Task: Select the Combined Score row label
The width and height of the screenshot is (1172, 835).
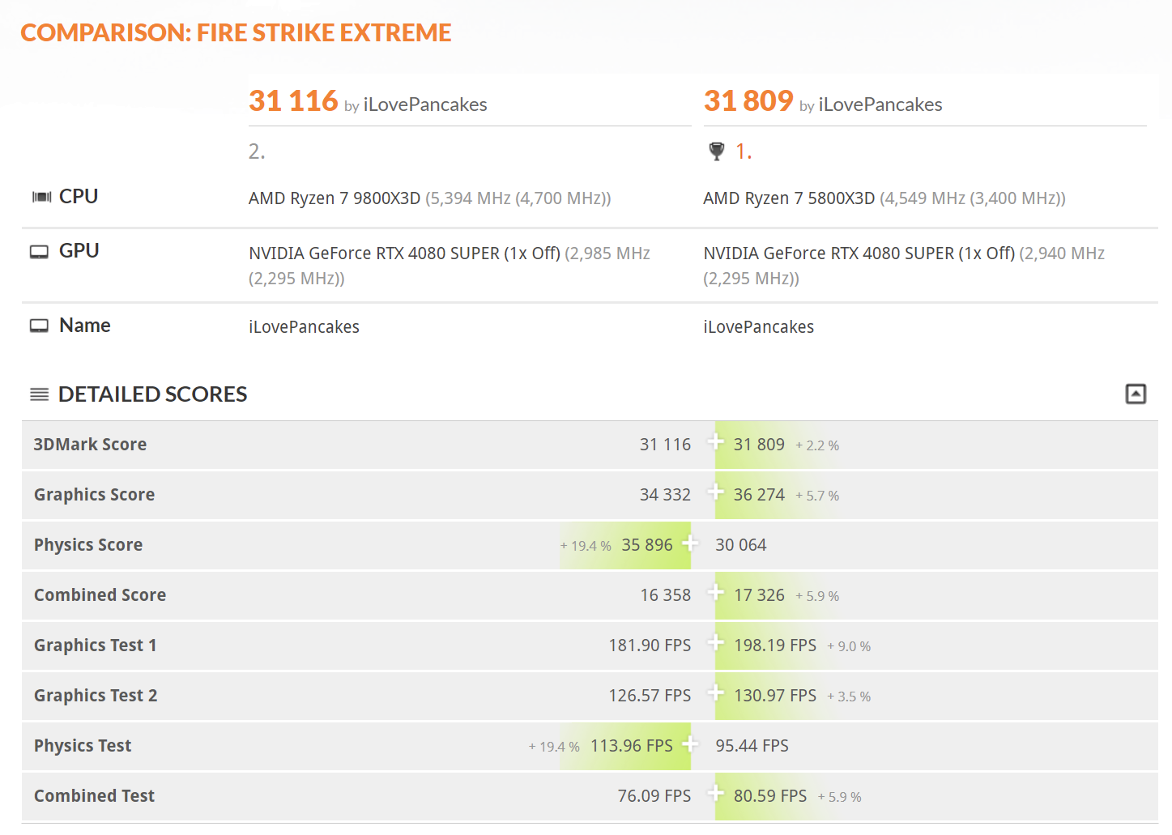Action: (100, 595)
